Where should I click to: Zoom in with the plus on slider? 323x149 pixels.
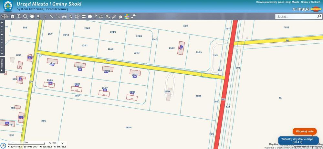point(2,23)
